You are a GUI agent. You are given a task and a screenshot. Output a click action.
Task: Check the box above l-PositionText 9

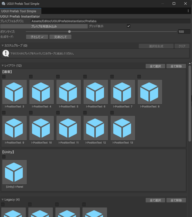coord(4,113)
